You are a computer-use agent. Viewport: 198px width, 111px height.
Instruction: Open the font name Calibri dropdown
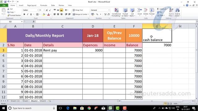pyautogui.click(x=38, y=10)
